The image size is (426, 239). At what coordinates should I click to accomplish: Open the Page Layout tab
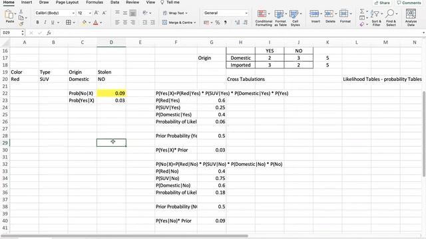[67, 2]
